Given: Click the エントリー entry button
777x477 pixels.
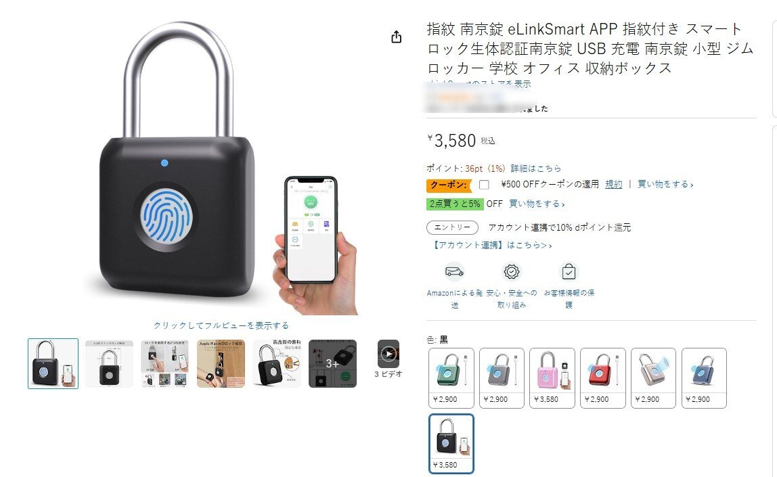Looking at the screenshot, I should click(452, 227).
